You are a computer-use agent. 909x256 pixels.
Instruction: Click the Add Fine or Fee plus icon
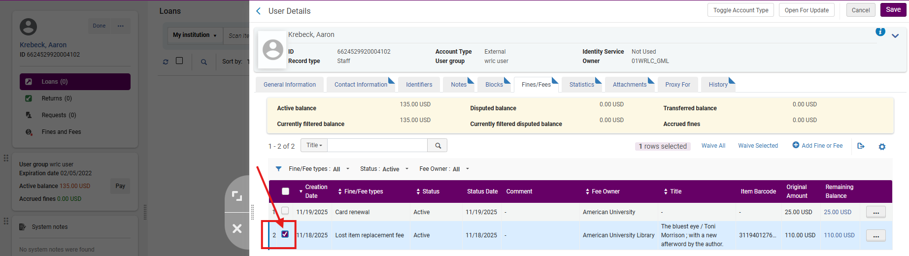click(796, 145)
